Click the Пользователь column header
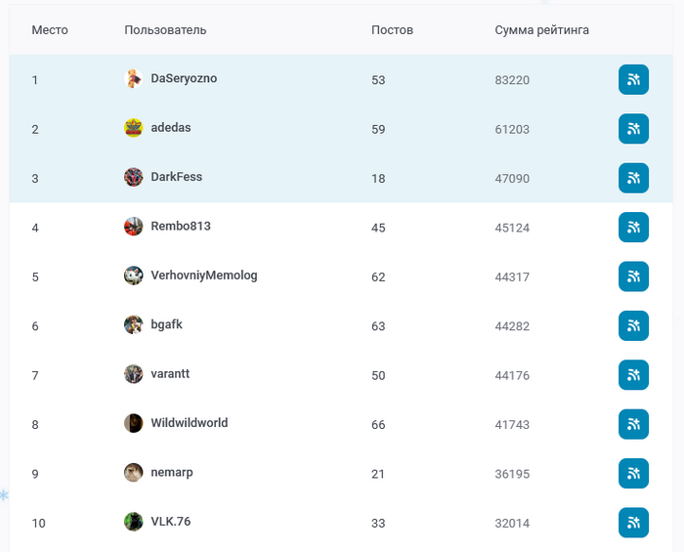Screen dimensions: 684x552 click(x=165, y=30)
